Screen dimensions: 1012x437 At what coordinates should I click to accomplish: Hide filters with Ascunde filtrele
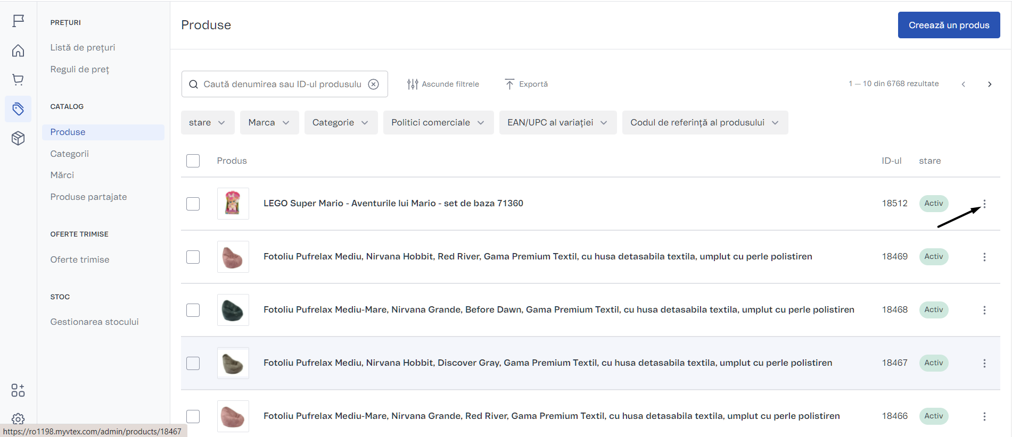coord(443,84)
